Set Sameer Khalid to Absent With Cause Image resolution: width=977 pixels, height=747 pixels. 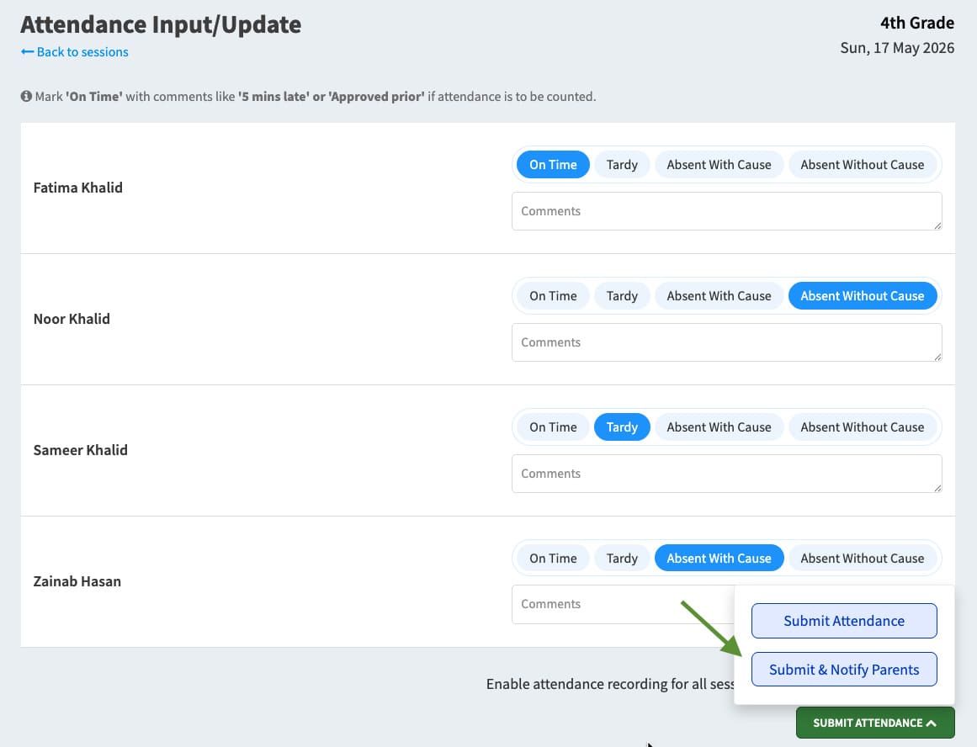pyautogui.click(x=719, y=426)
